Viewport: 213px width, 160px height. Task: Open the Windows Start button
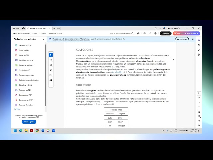(15, 131)
